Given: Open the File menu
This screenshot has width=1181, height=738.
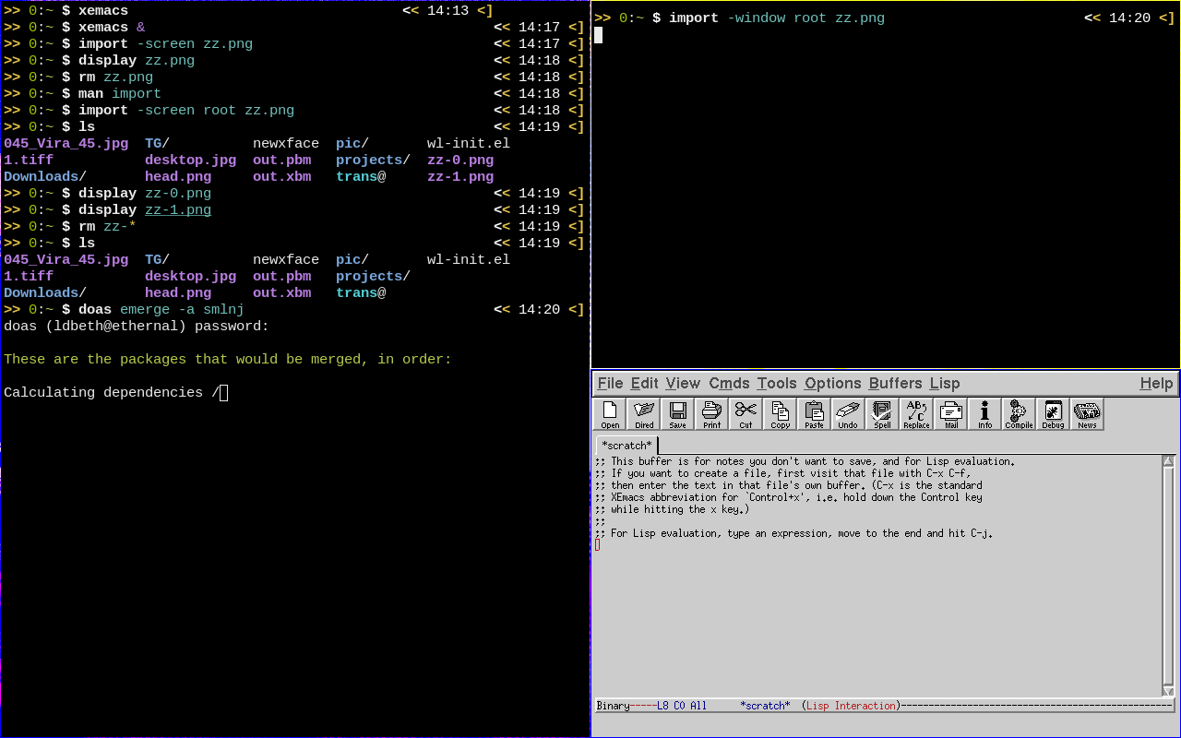Looking at the screenshot, I should 610,384.
